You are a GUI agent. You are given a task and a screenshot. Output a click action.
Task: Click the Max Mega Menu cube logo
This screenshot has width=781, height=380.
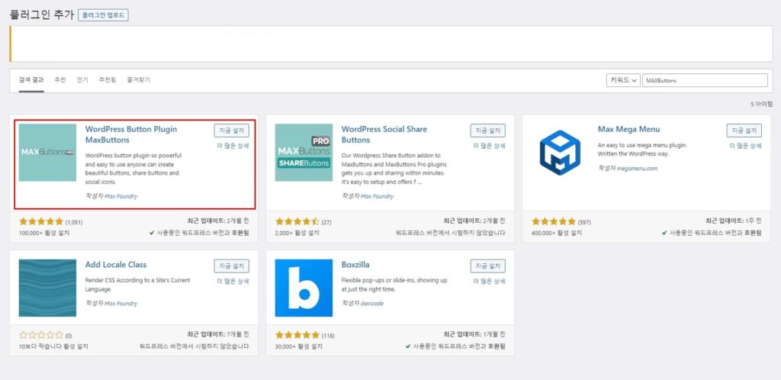tap(560, 153)
